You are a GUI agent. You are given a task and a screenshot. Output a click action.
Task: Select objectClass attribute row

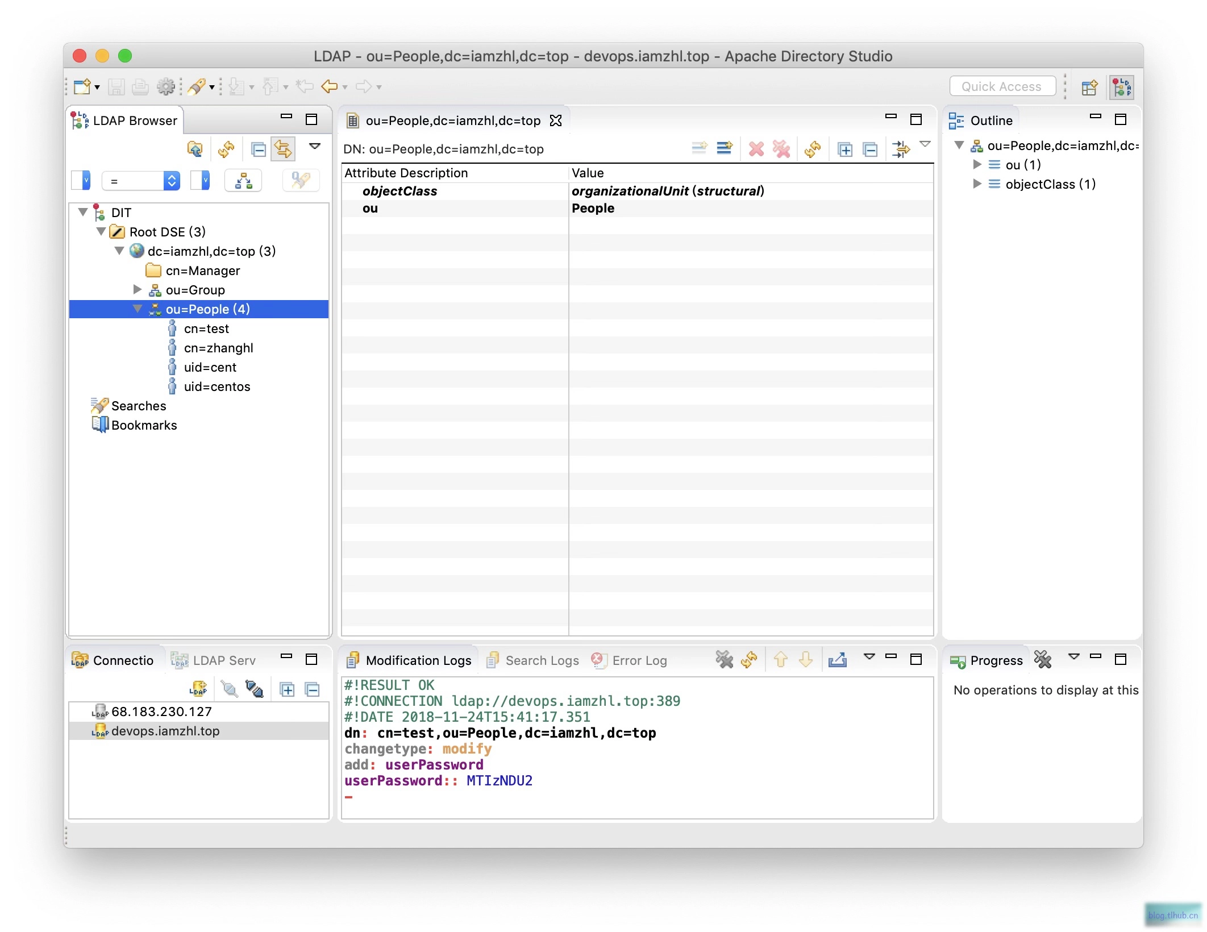637,191
